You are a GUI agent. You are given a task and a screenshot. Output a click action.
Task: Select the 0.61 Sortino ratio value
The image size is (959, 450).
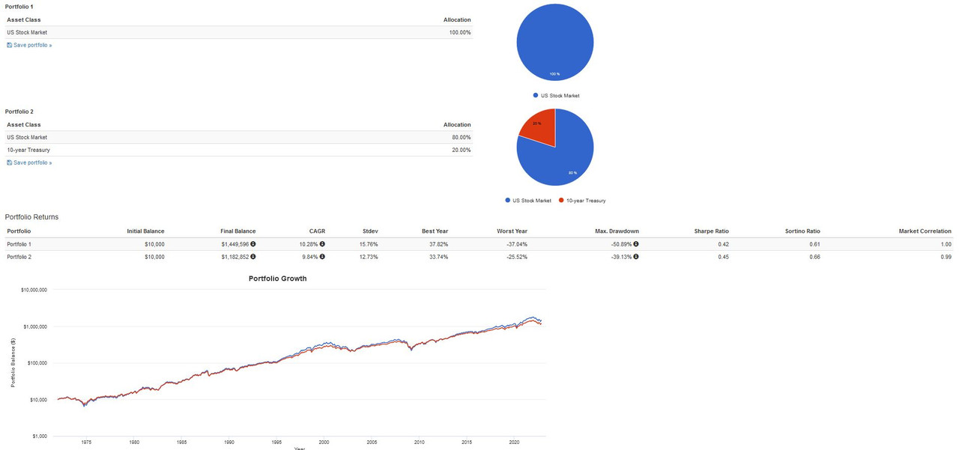pos(814,244)
